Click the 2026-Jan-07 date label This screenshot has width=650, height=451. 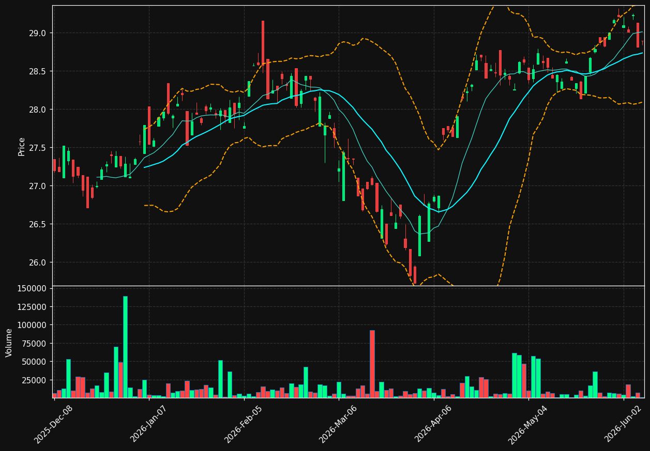(149, 424)
